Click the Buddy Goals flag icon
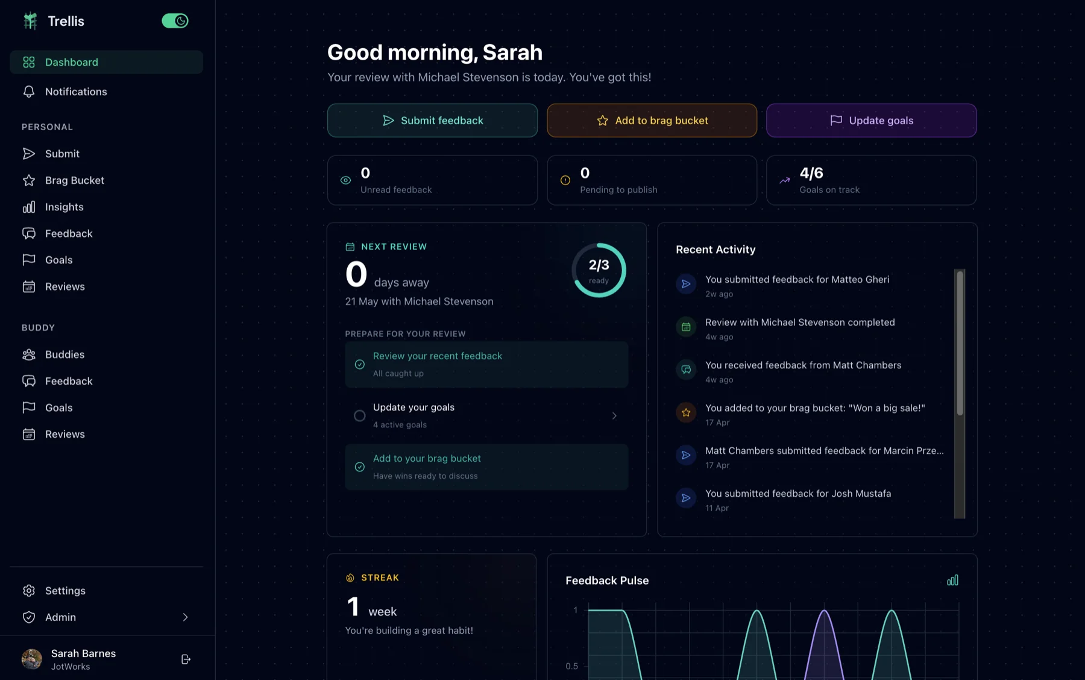The image size is (1085, 680). coord(29,408)
